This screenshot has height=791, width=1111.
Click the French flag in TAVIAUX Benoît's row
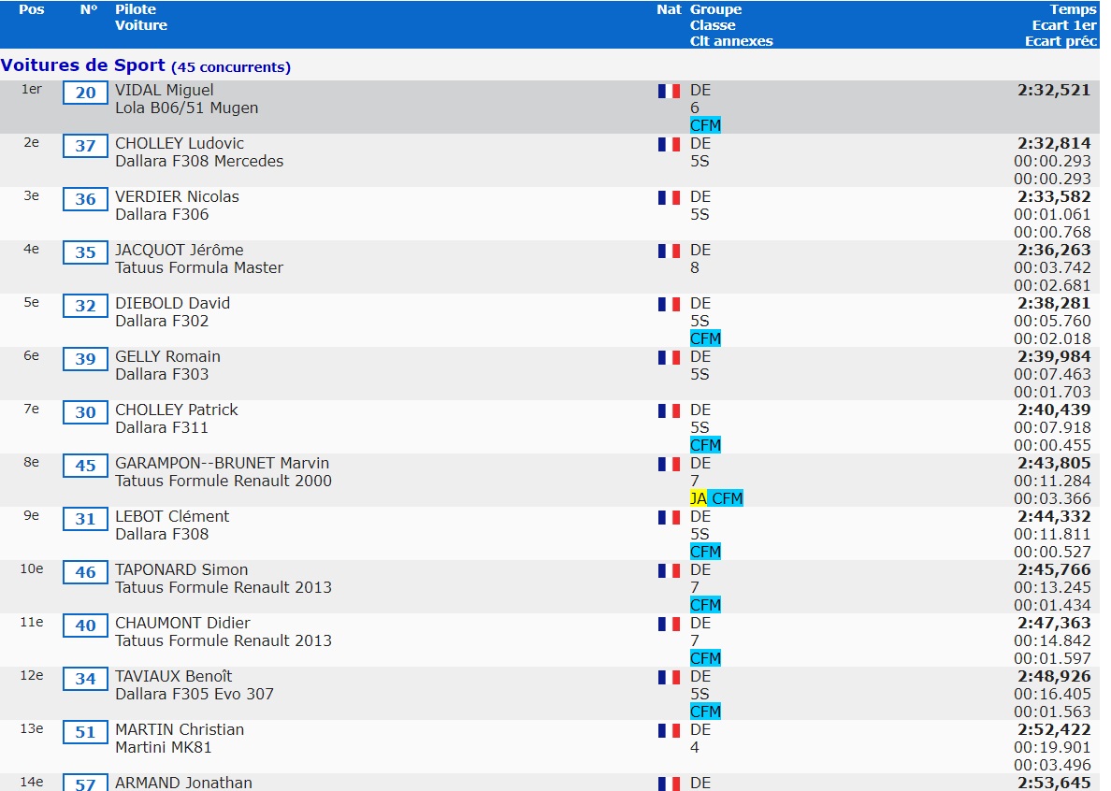669,677
